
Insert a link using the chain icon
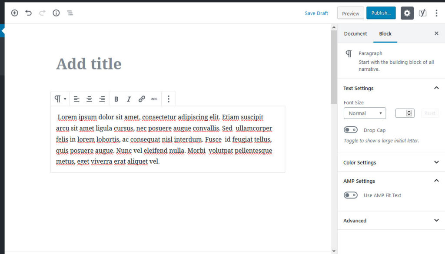click(x=141, y=99)
